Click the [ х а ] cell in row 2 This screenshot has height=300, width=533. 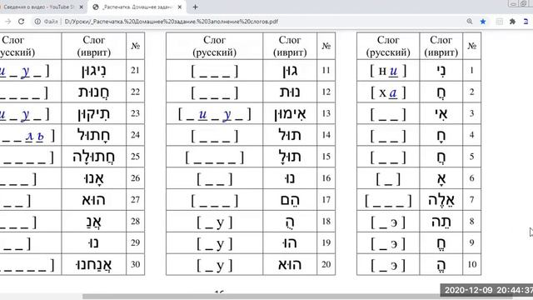(x=388, y=92)
